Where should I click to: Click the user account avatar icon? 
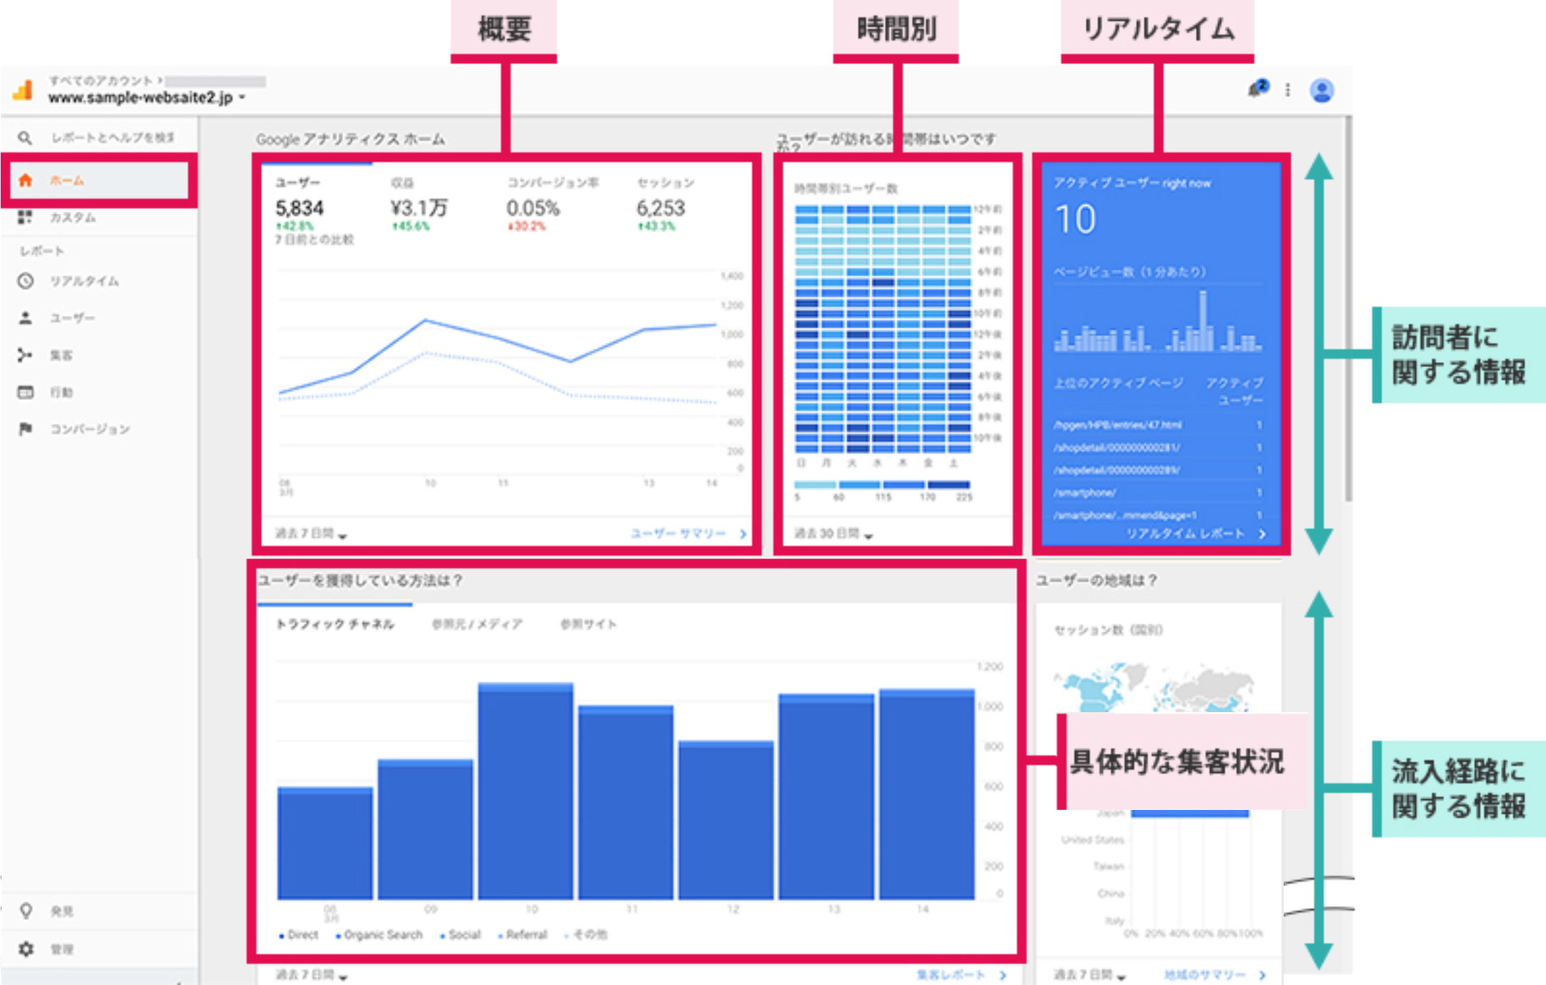pos(1322,91)
